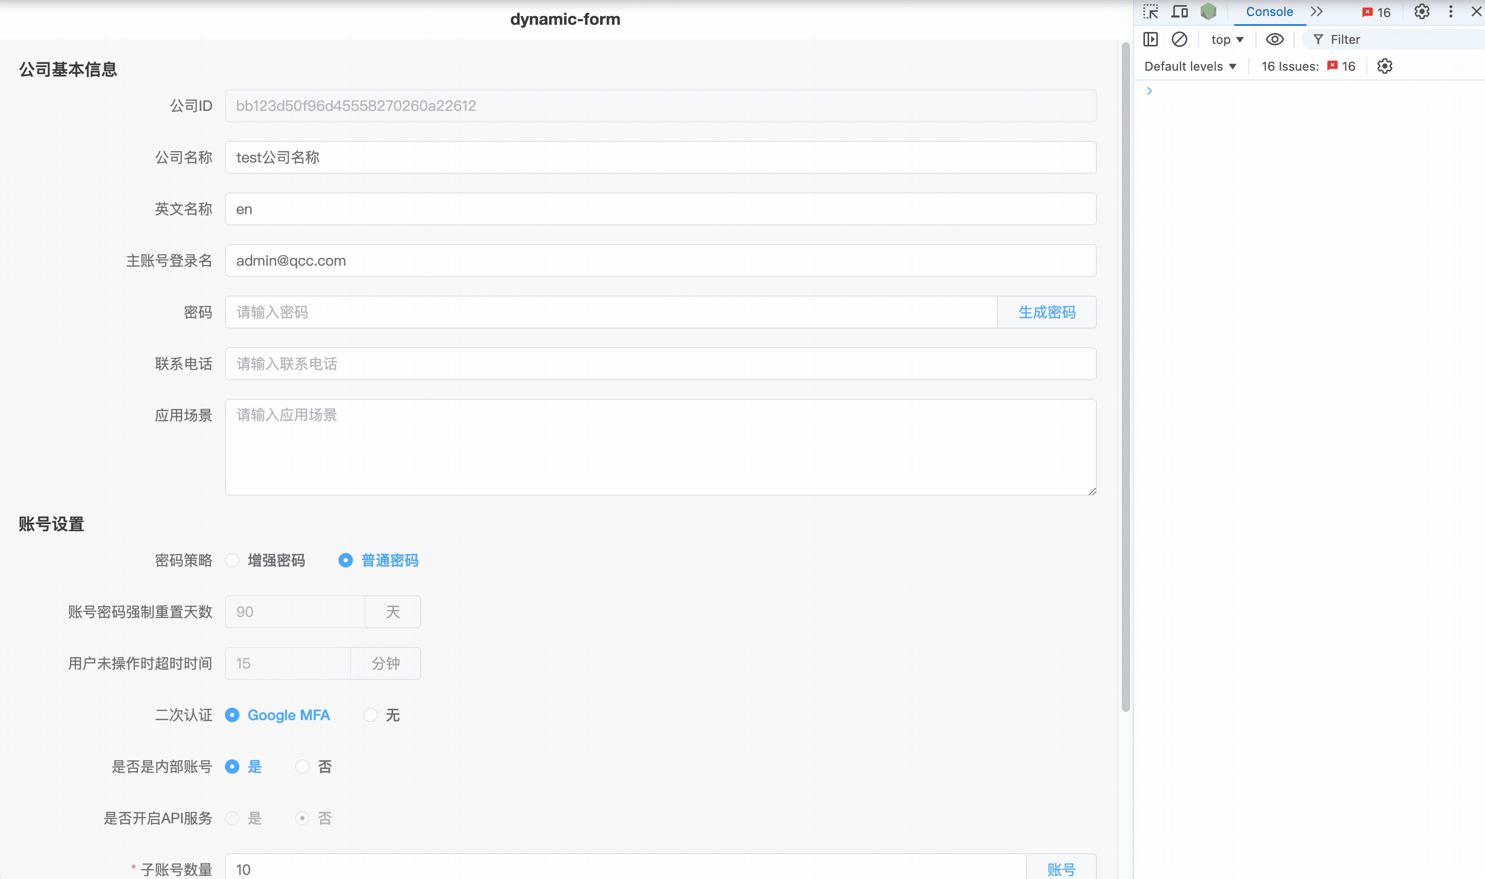
Task: Expand the Default levels dropdown
Action: click(x=1190, y=67)
